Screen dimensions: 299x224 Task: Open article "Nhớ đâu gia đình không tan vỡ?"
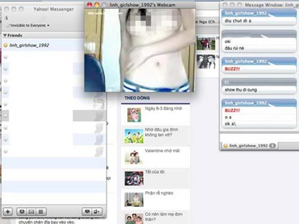pyautogui.click(x=161, y=132)
